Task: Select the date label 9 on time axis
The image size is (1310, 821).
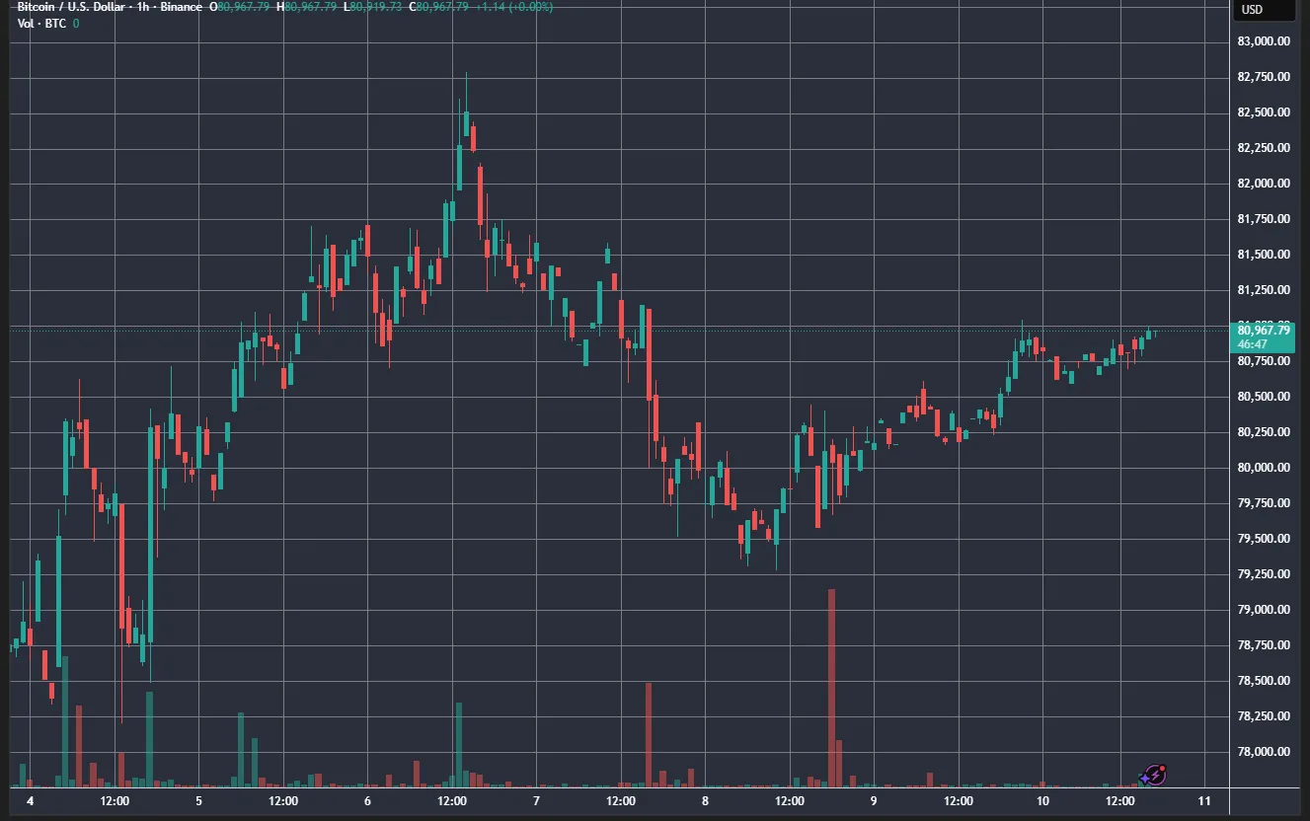Action: (x=874, y=801)
